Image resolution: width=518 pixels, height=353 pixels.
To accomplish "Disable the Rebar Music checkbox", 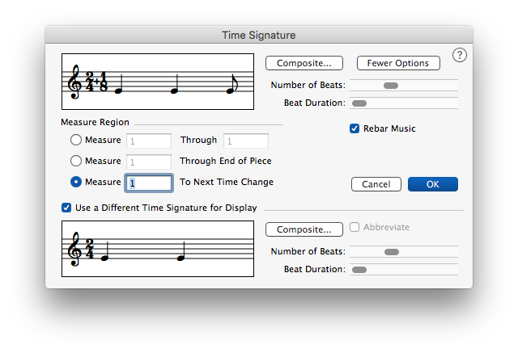I will click(355, 128).
